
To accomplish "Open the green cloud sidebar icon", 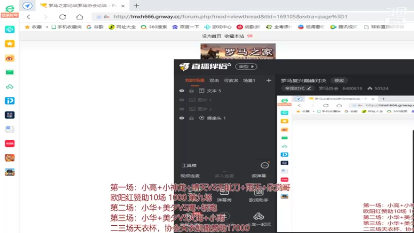I will coord(9,86).
